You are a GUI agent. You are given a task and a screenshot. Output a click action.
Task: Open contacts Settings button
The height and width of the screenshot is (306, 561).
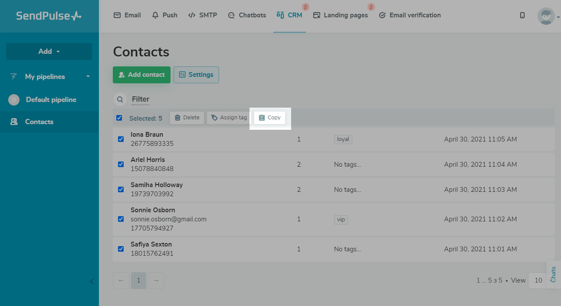click(x=196, y=75)
